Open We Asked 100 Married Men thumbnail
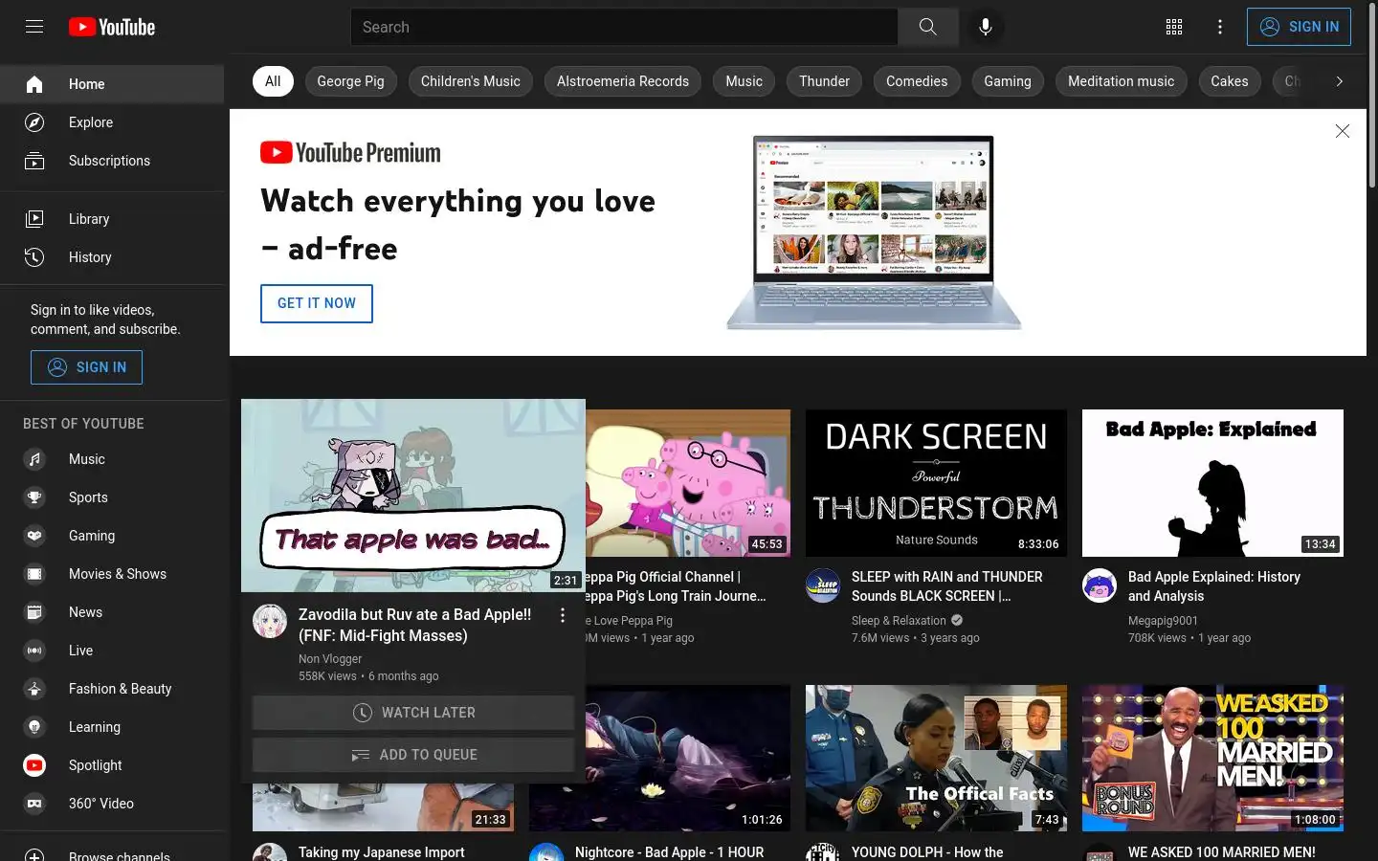Viewport: 1378px width, 861px height. pyautogui.click(x=1212, y=759)
